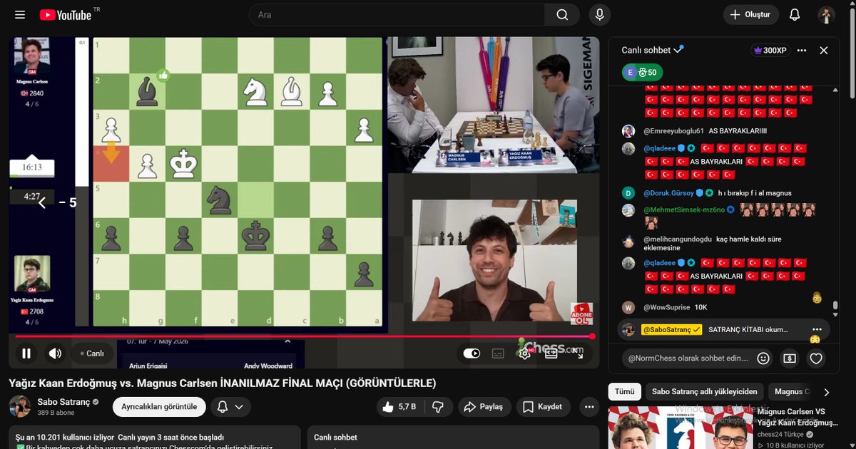Toggle the autoplay switch

472,353
